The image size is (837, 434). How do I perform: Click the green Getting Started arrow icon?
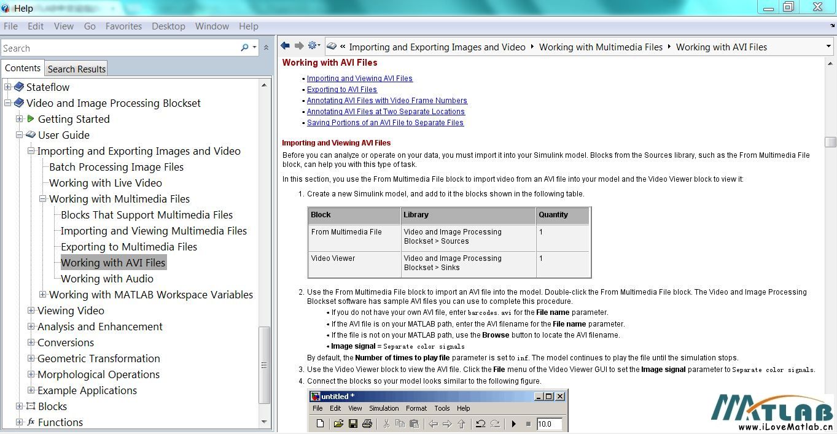[x=31, y=119]
